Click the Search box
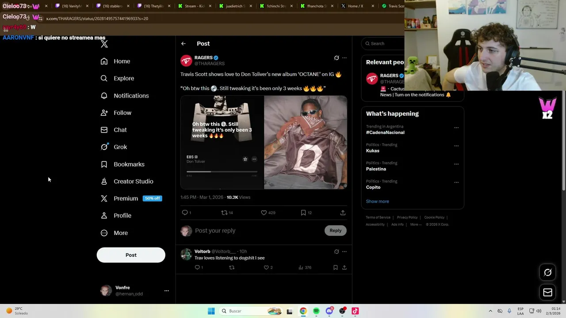Image resolution: width=566 pixels, height=318 pixels. [x=383, y=44]
